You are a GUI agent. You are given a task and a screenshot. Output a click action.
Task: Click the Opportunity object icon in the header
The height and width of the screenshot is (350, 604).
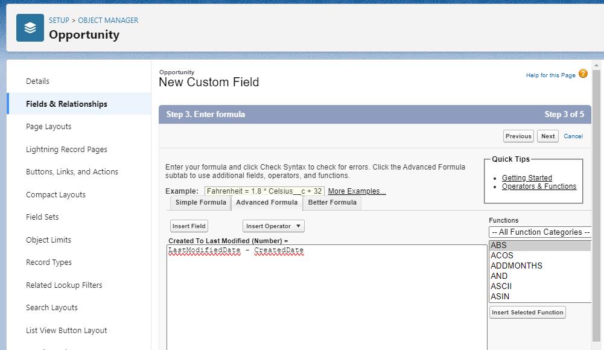click(x=30, y=27)
